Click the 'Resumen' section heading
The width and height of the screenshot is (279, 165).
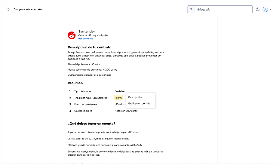[x=75, y=83]
